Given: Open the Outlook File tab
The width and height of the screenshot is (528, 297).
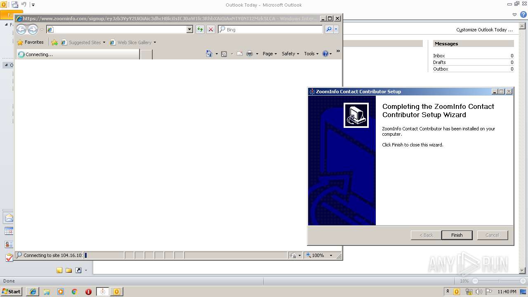Looking at the screenshot, I should coord(7,15).
